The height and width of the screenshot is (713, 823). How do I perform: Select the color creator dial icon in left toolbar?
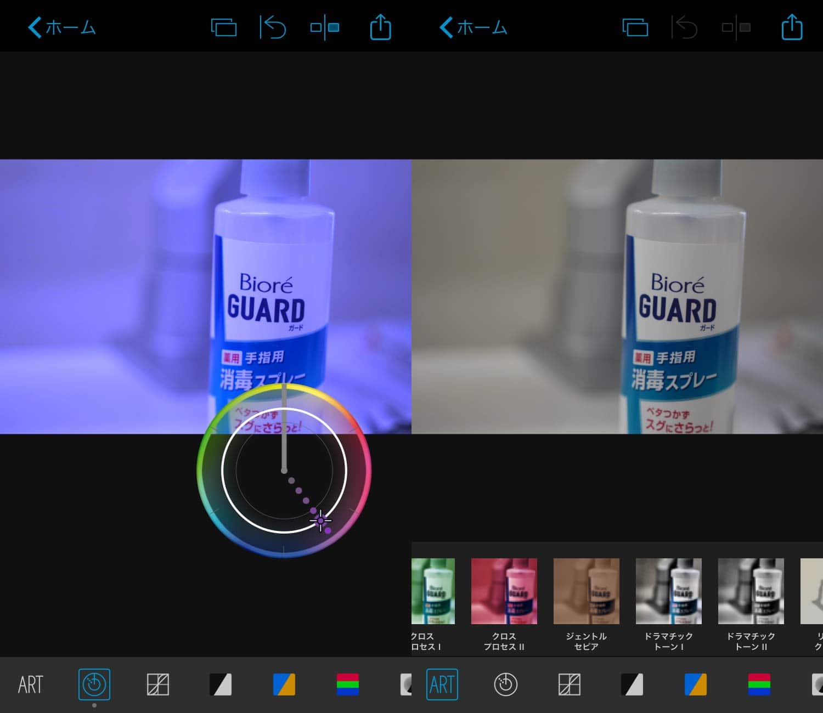point(94,684)
